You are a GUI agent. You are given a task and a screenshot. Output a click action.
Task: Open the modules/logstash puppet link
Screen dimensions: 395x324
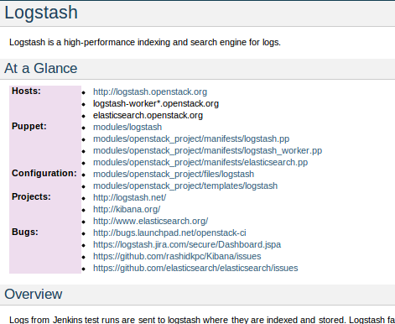pyautogui.click(x=127, y=127)
